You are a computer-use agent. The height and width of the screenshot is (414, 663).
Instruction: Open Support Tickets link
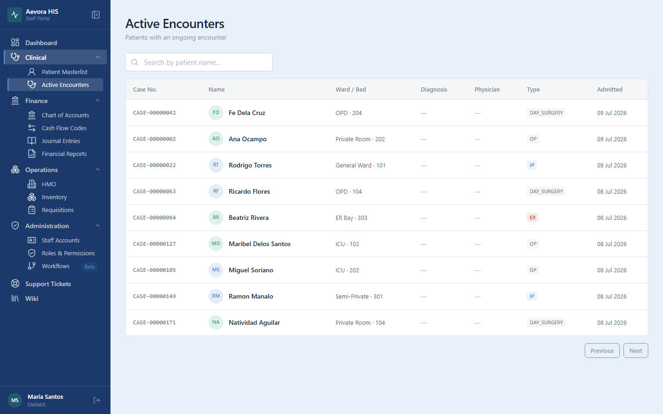pos(55,284)
